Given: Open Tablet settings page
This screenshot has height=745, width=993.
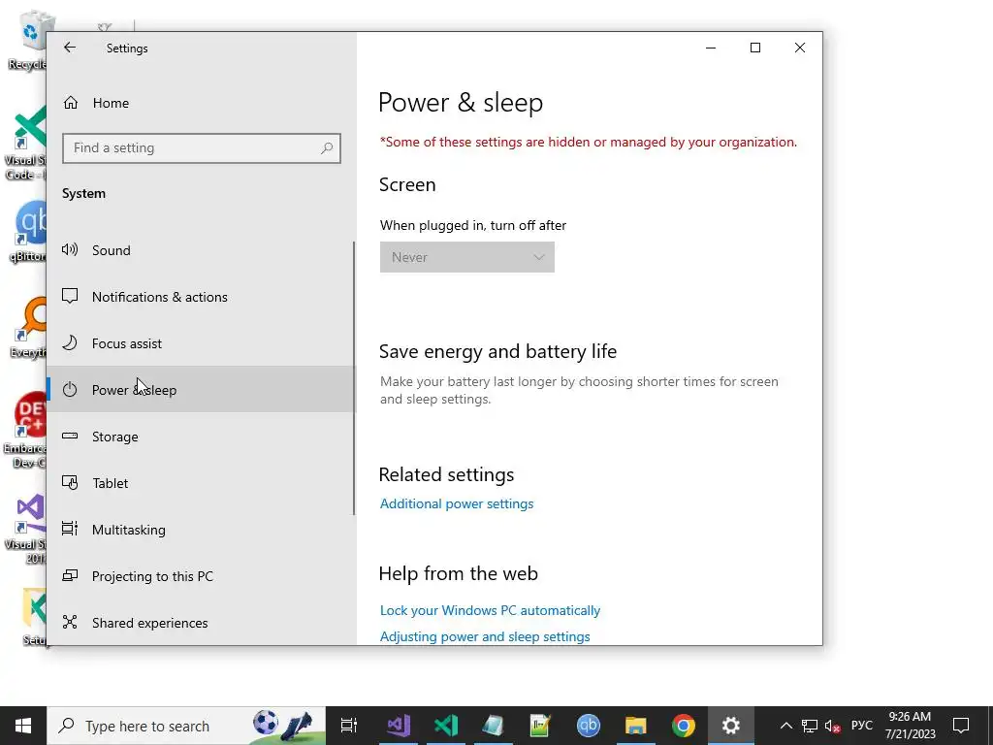Looking at the screenshot, I should tap(202, 483).
